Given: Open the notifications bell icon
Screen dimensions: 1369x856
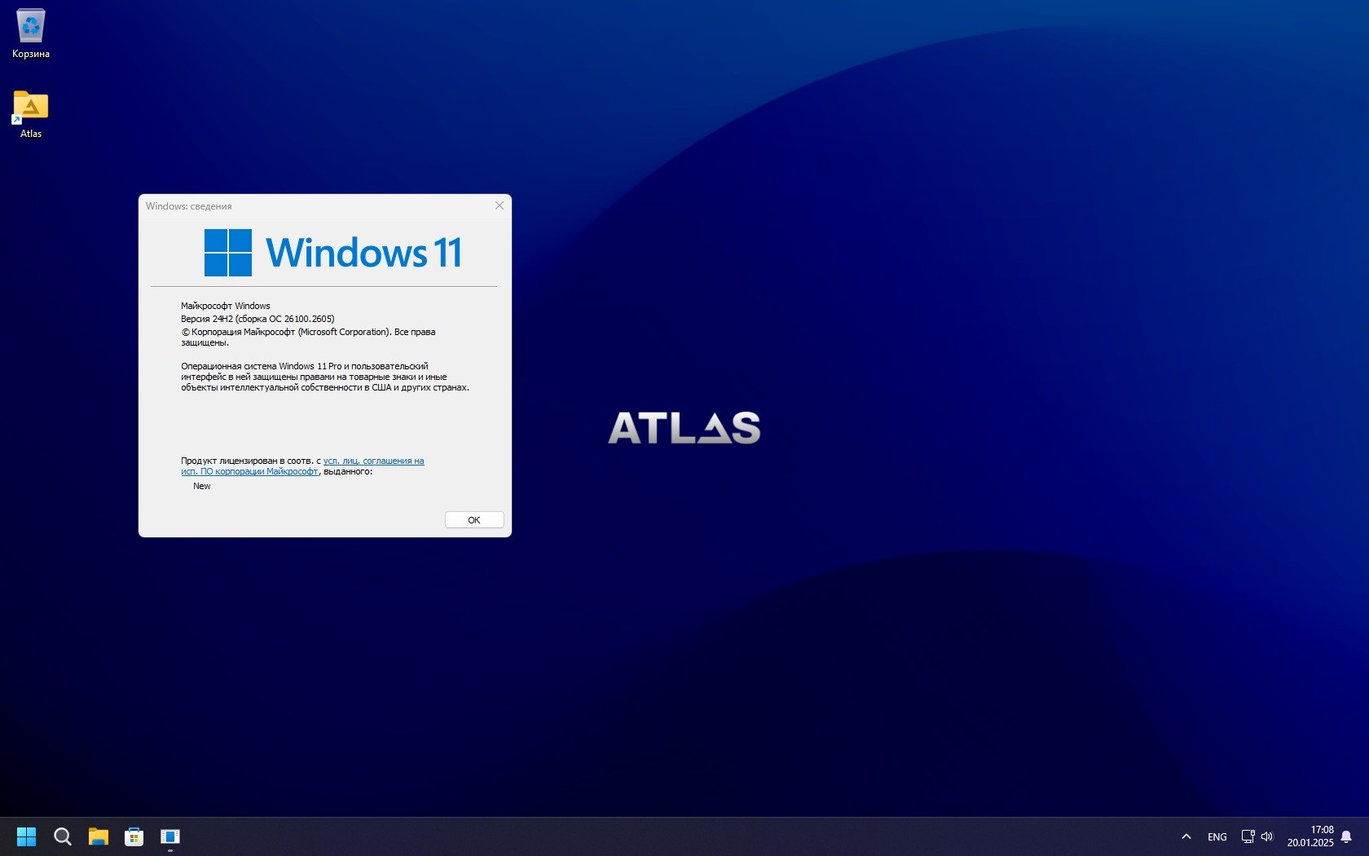Looking at the screenshot, I should 1346,836.
